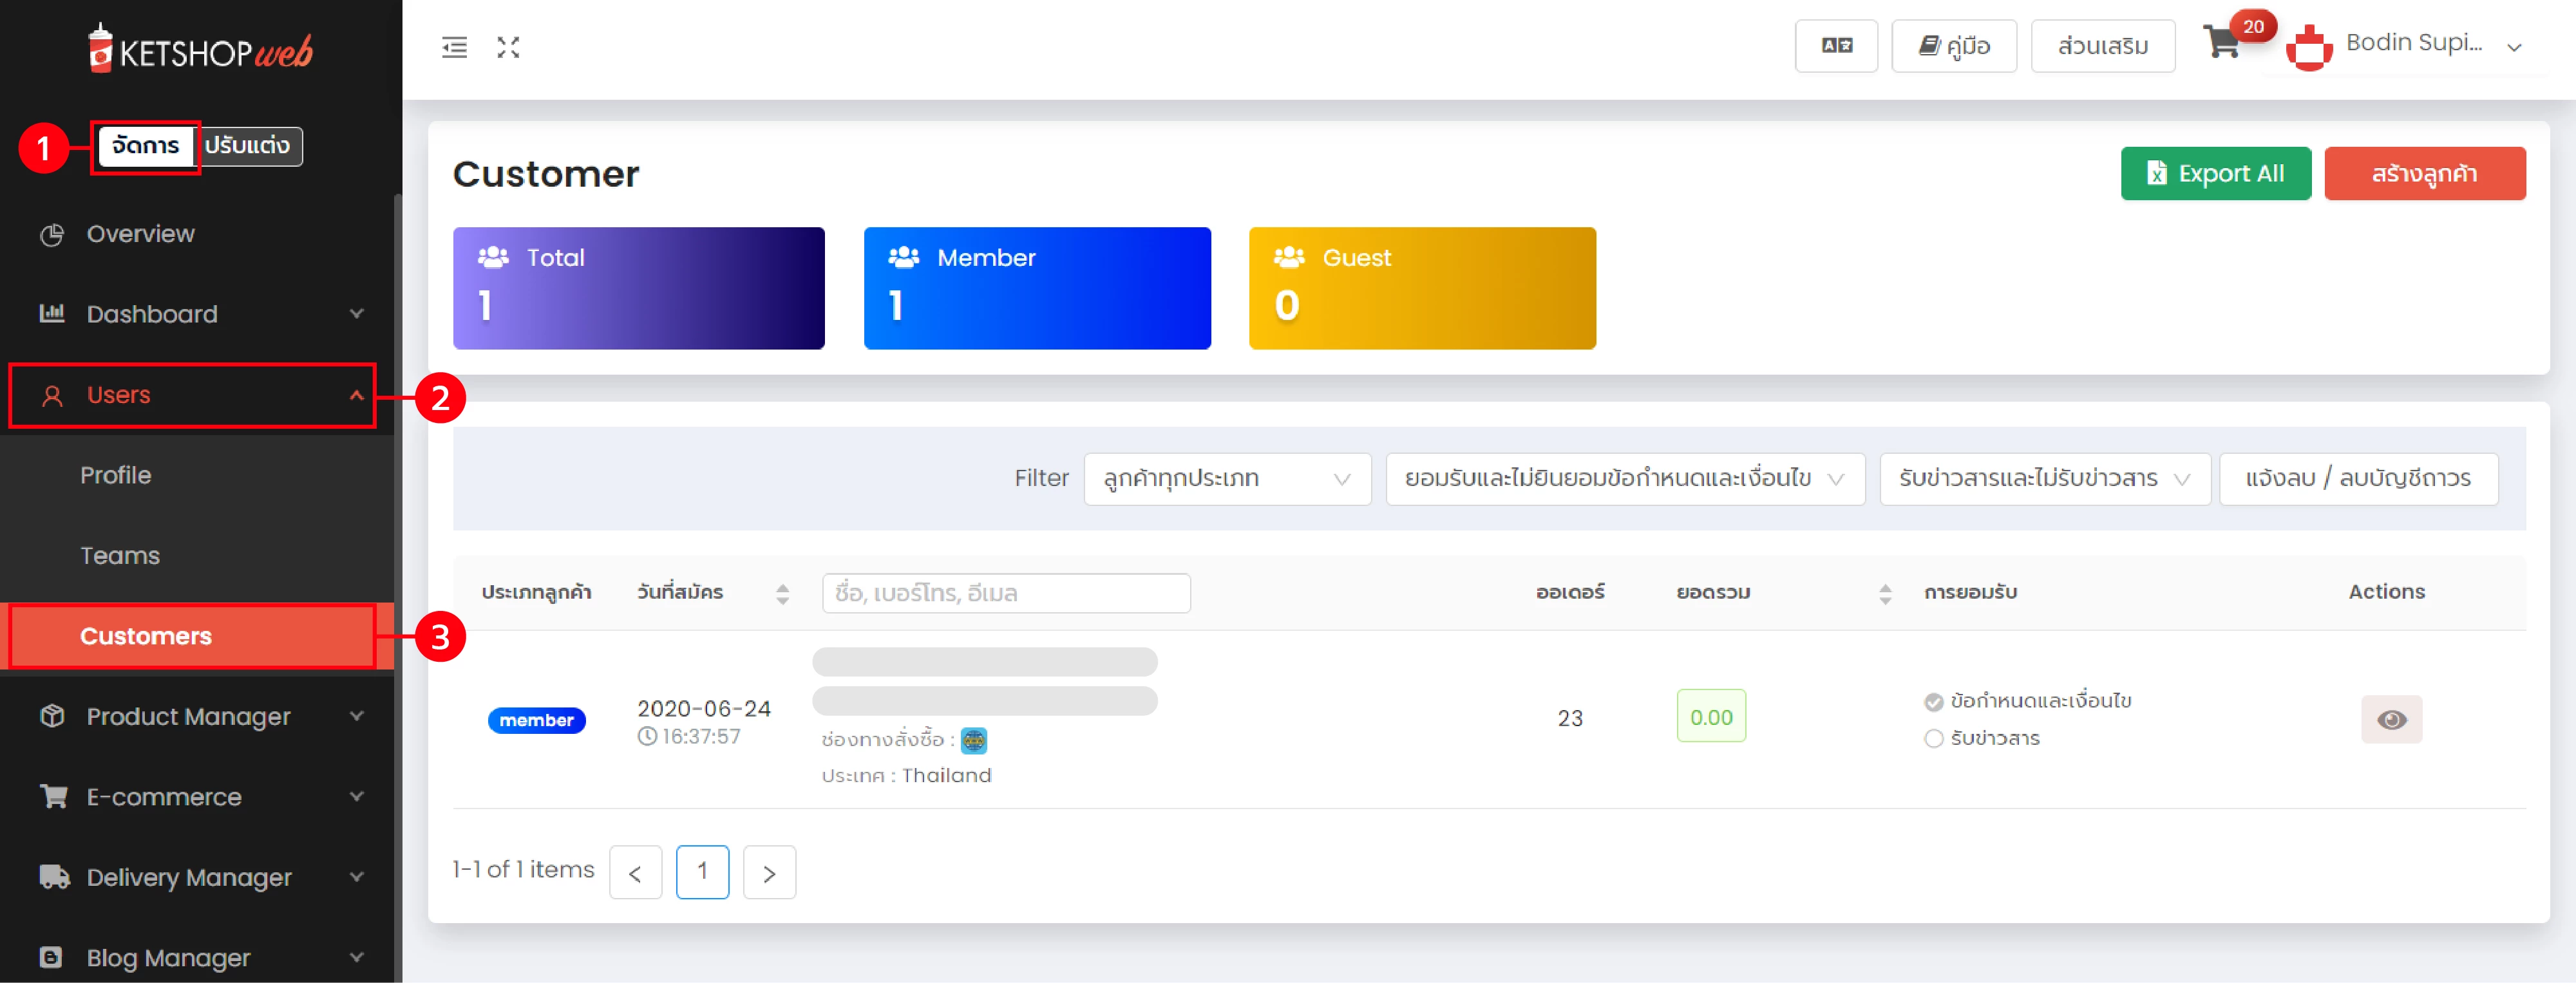Click the Guest customers card
2576x983 pixels.
[1422, 288]
